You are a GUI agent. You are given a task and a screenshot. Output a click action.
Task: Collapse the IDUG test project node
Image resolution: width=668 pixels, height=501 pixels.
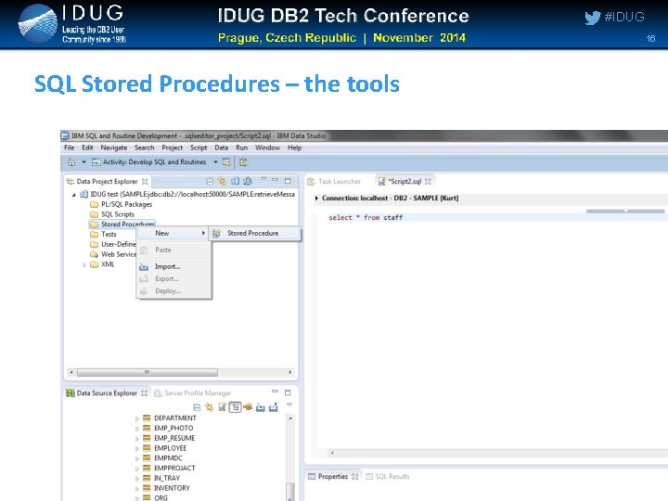[x=73, y=195]
